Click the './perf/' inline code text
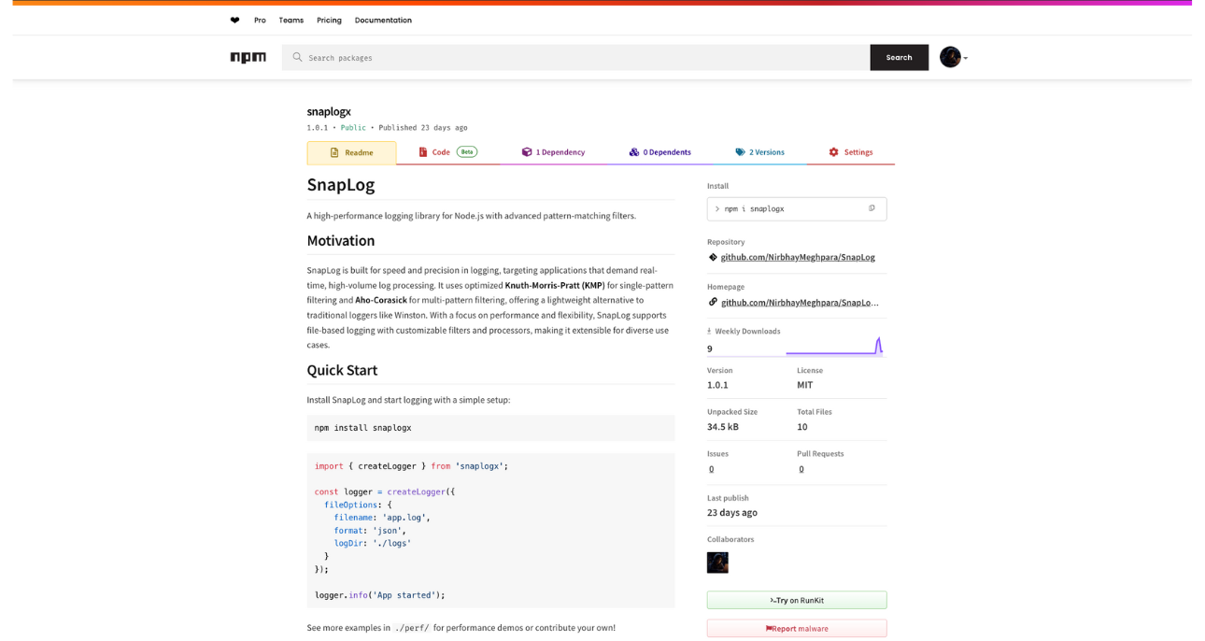 412,628
